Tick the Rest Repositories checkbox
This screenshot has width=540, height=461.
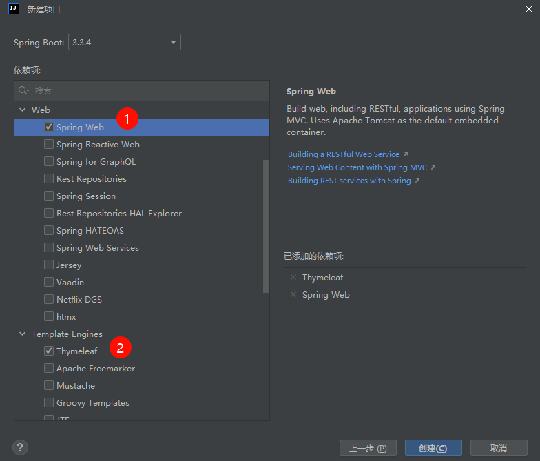pyautogui.click(x=49, y=178)
